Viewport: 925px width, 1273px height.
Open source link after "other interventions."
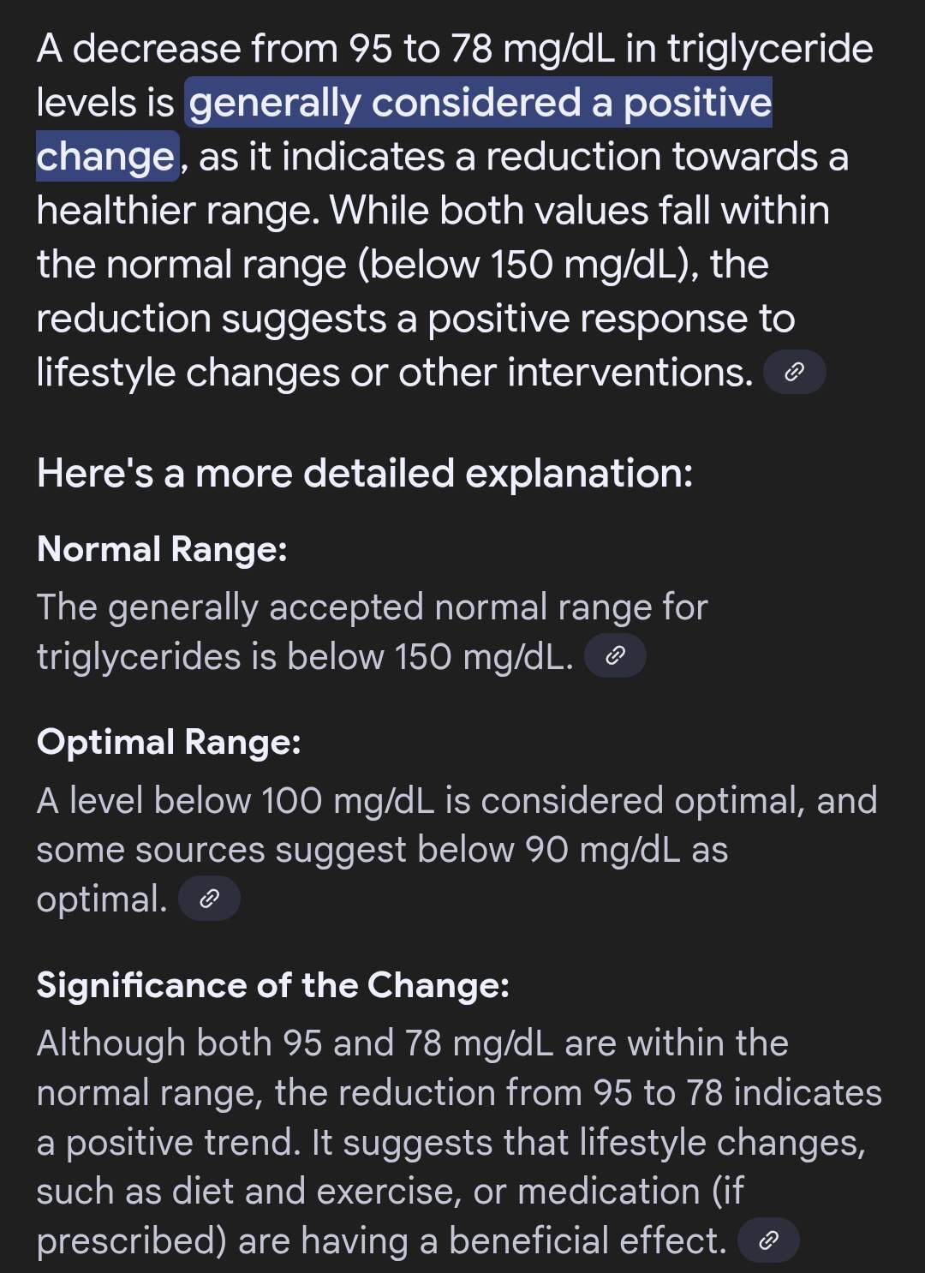(x=794, y=372)
